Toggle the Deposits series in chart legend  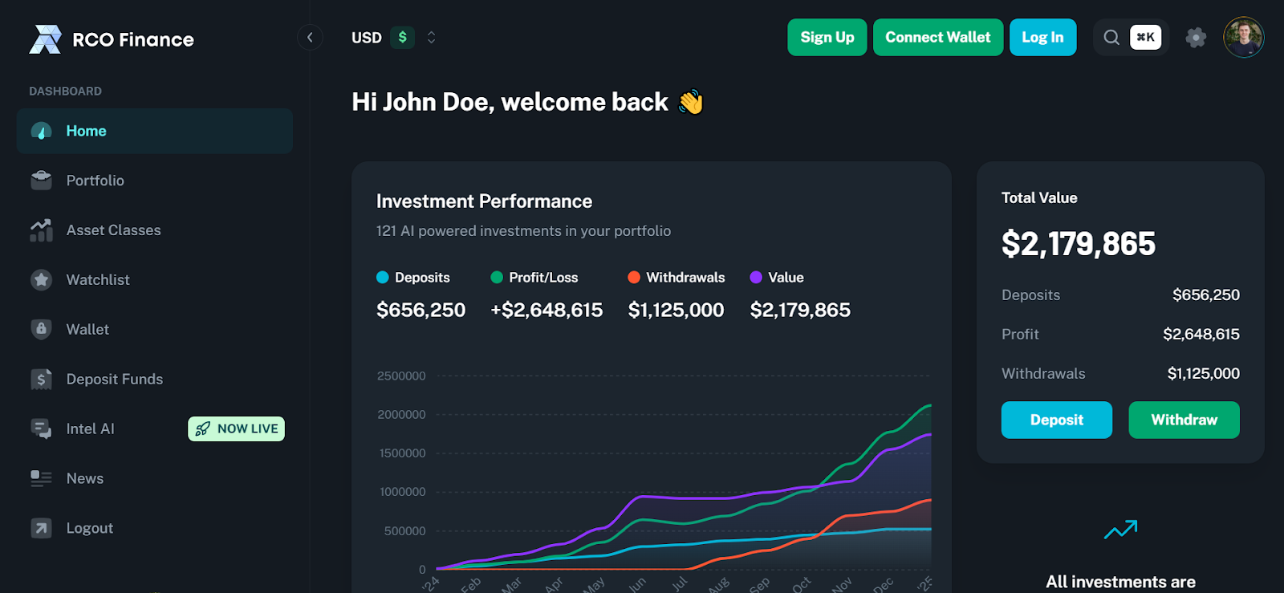click(x=383, y=278)
